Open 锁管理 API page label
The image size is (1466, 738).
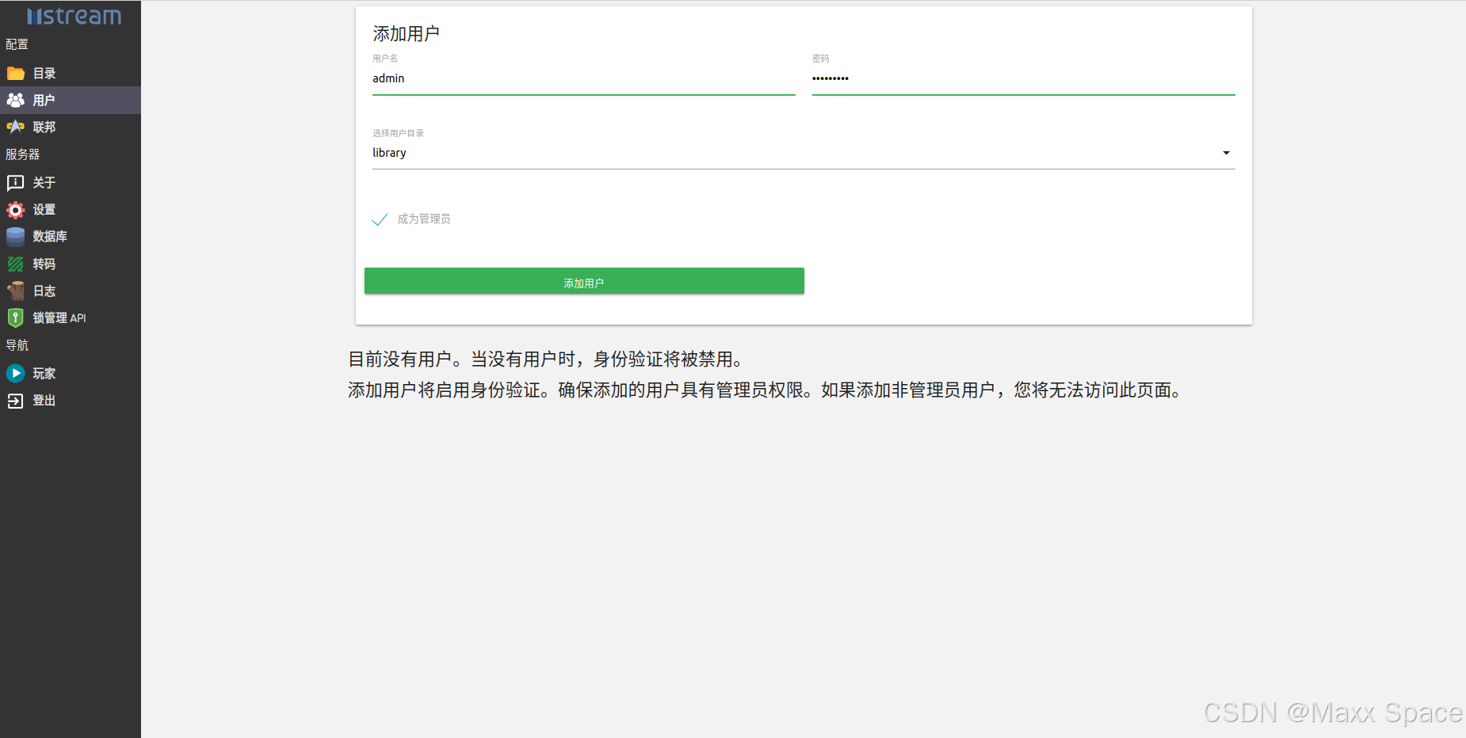point(59,318)
